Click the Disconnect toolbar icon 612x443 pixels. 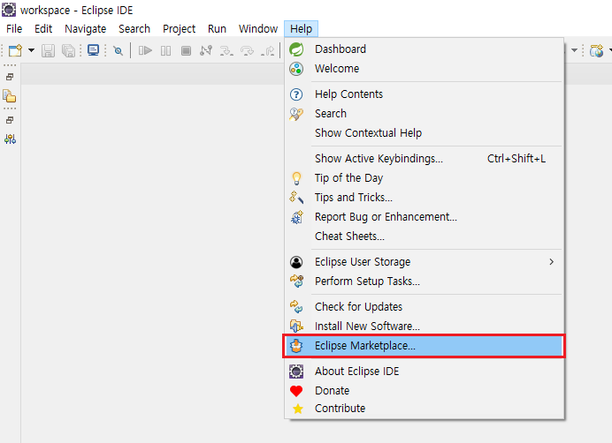[206, 50]
